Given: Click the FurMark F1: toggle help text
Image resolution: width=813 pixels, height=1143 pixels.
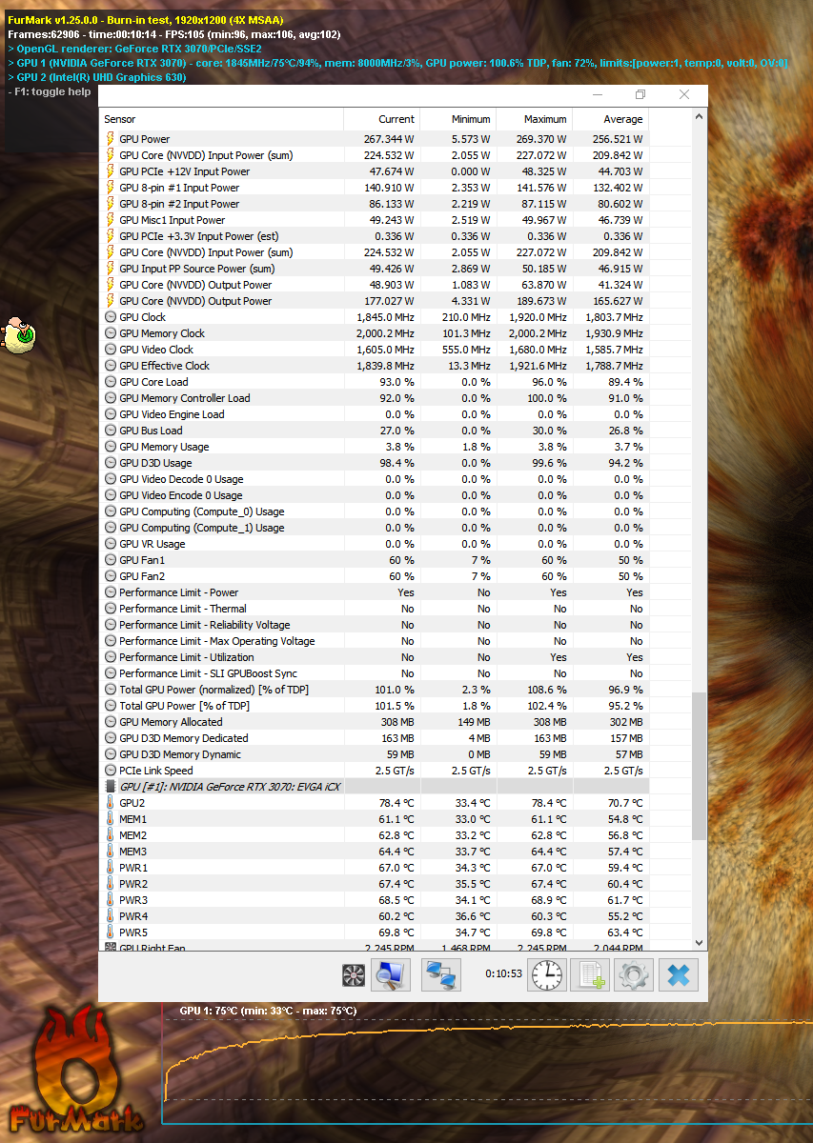Looking at the screenshot, I should coord(50,92).
